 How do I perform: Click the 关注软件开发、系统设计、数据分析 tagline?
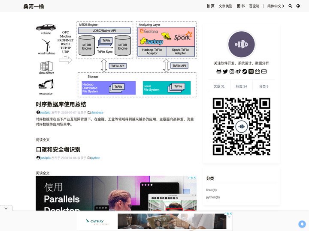point(241,63)
